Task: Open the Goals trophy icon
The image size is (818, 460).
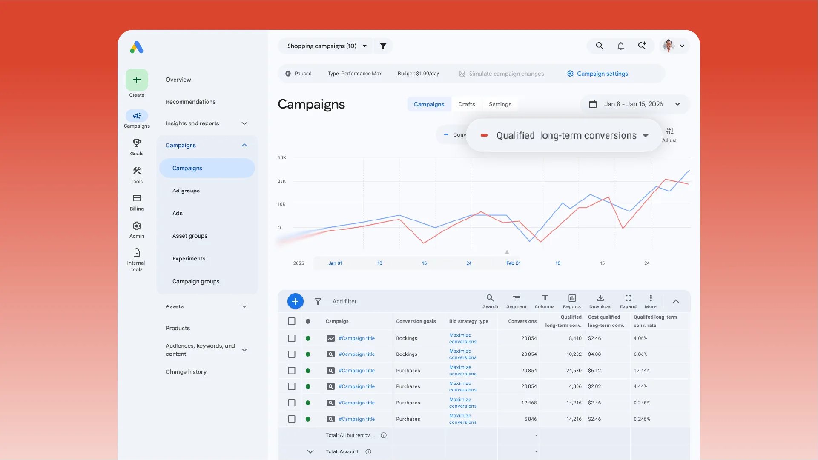Action: (x=137, y=143)
